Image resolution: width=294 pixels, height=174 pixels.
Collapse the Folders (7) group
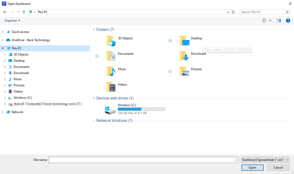(x=93, y=30)
